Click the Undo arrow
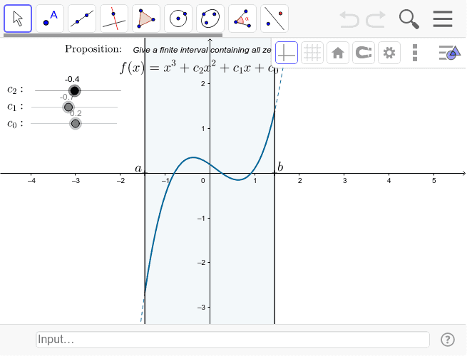The image size is (467, 356). tap(349, 19)
